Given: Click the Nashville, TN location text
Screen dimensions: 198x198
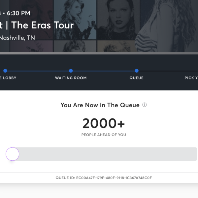Looking at the screenshot, I should pyautogui.click(x=17, y=38).
